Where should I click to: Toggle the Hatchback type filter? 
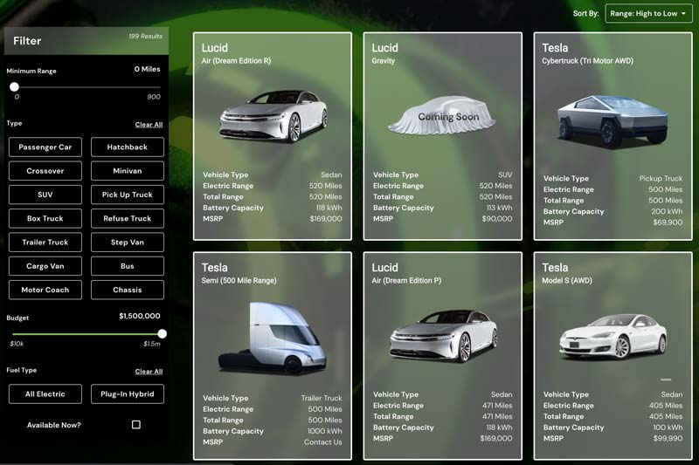(127, 147)
